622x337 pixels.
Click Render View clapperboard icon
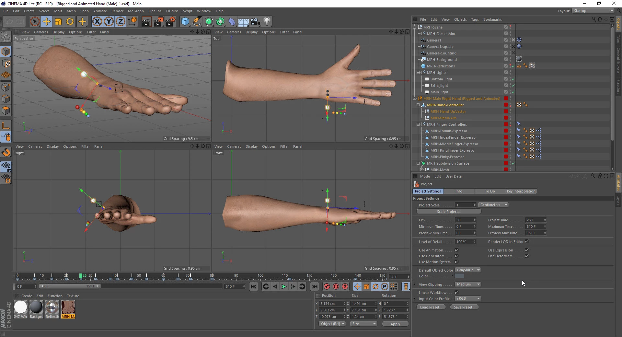pyautogui.click(x=146, y=22)
